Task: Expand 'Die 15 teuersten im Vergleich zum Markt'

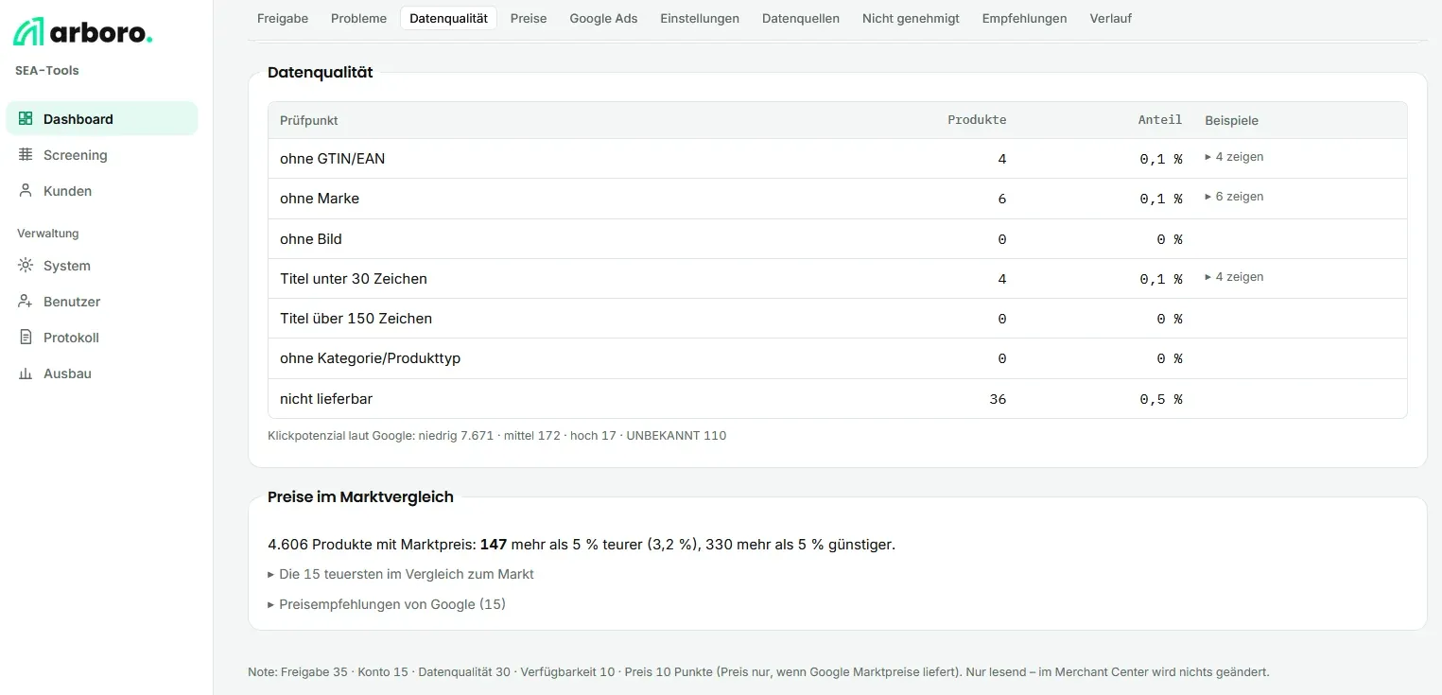Action: pos(401,574)
